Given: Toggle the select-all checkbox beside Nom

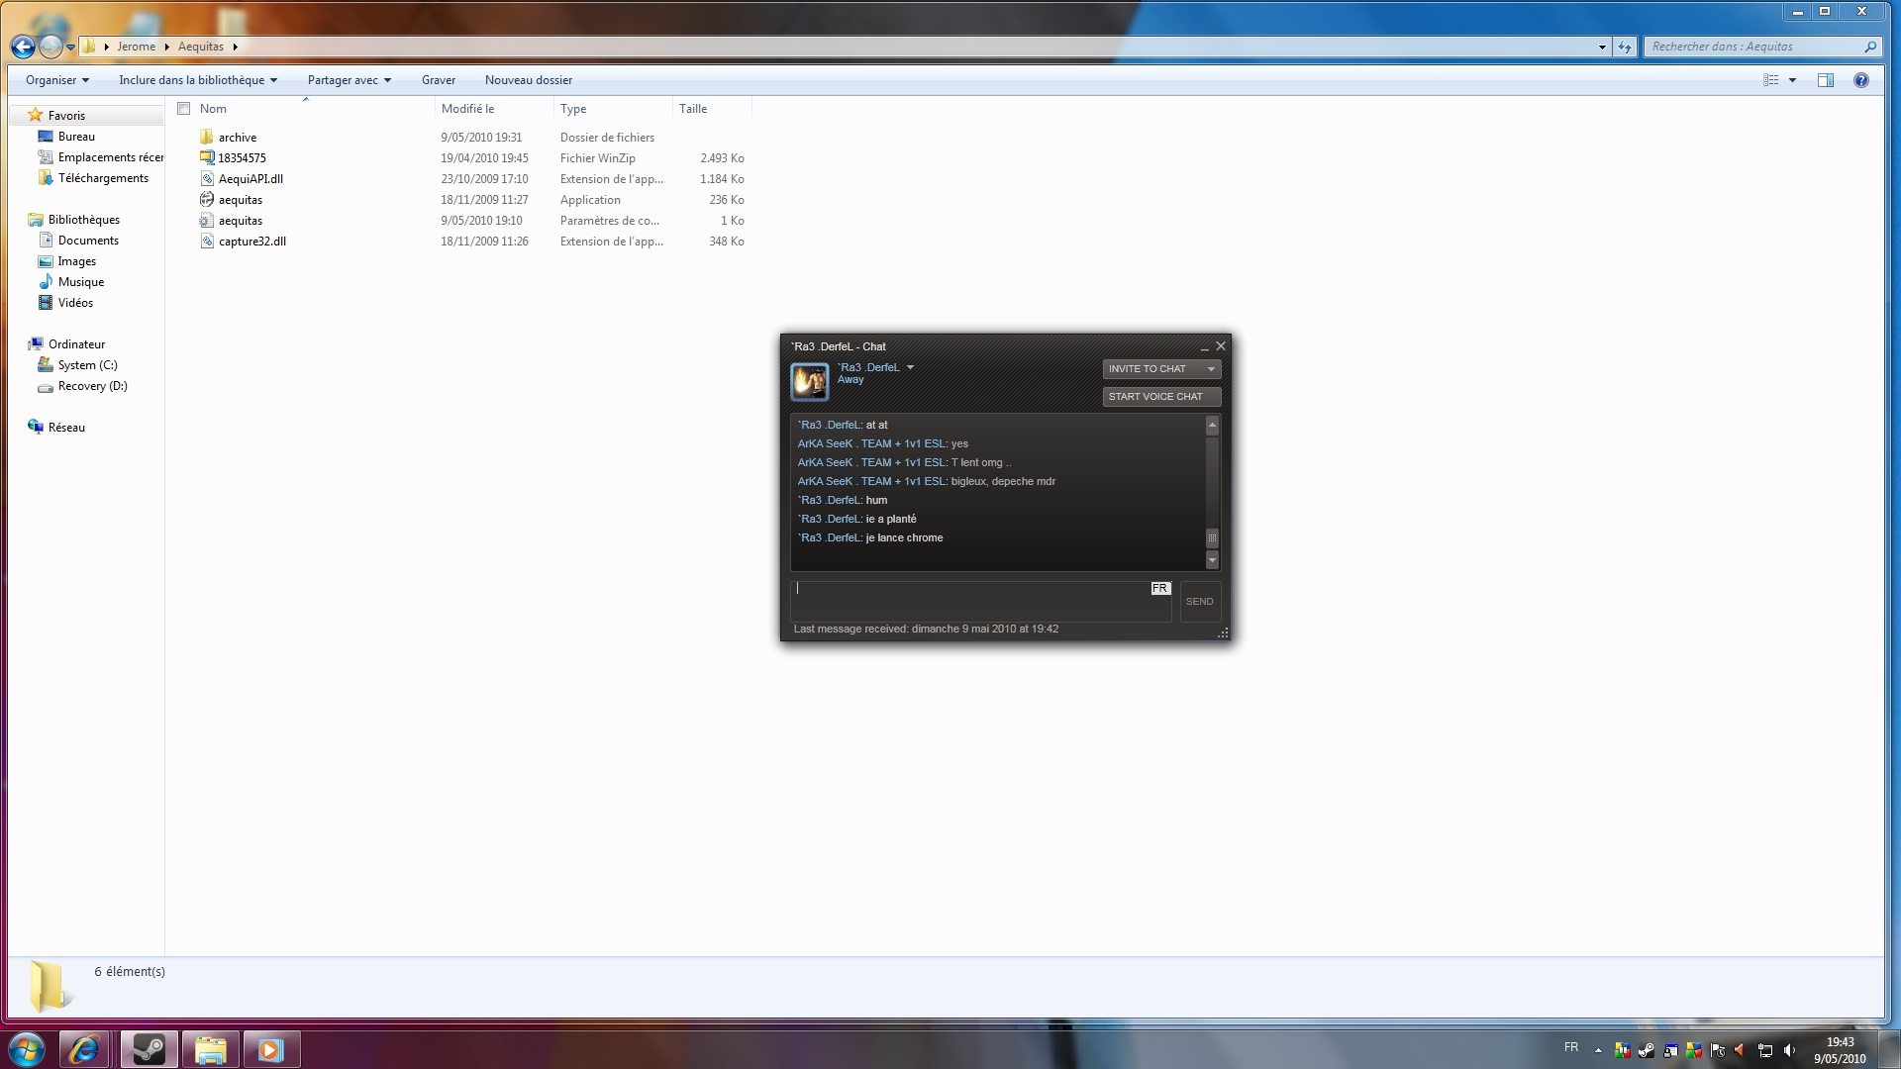Looking at the screenshot, I should coord(183,109).
